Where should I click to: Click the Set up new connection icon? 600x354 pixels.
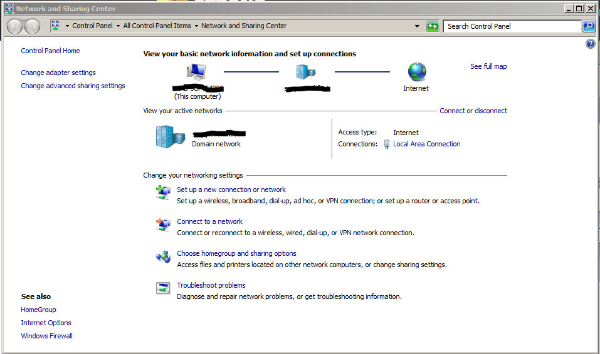(x=163, y=193)
